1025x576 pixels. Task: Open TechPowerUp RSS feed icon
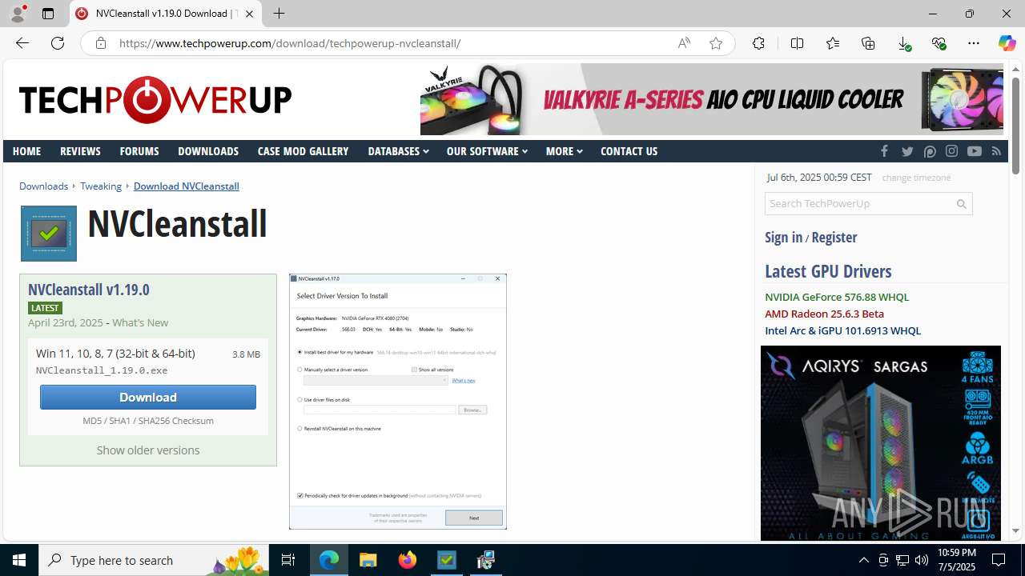pyautogui.click(x=996, y=151)
